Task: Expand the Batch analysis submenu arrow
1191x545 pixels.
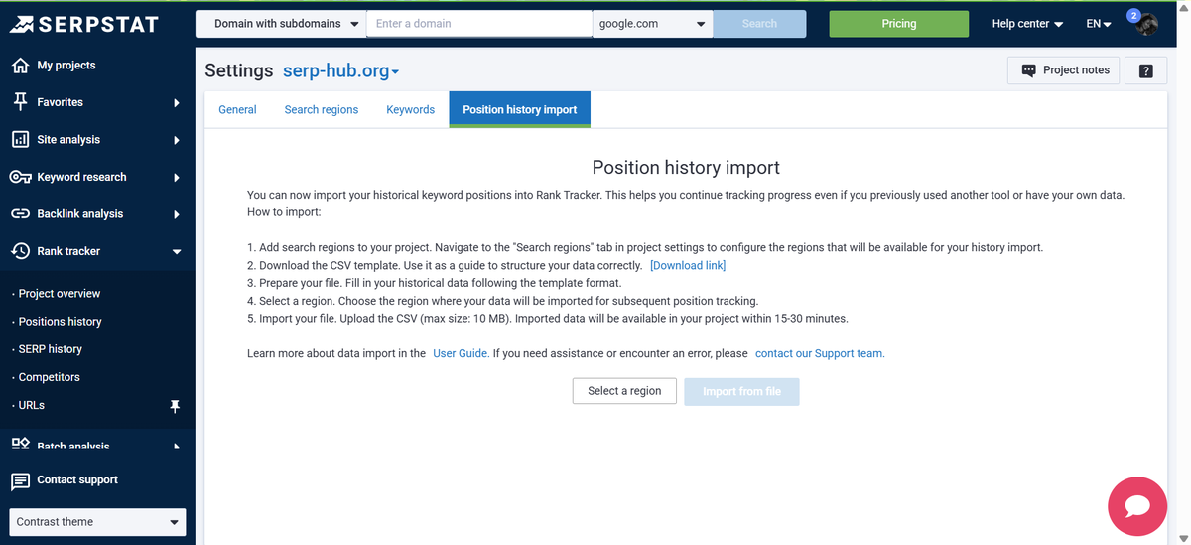Action: 176,446
